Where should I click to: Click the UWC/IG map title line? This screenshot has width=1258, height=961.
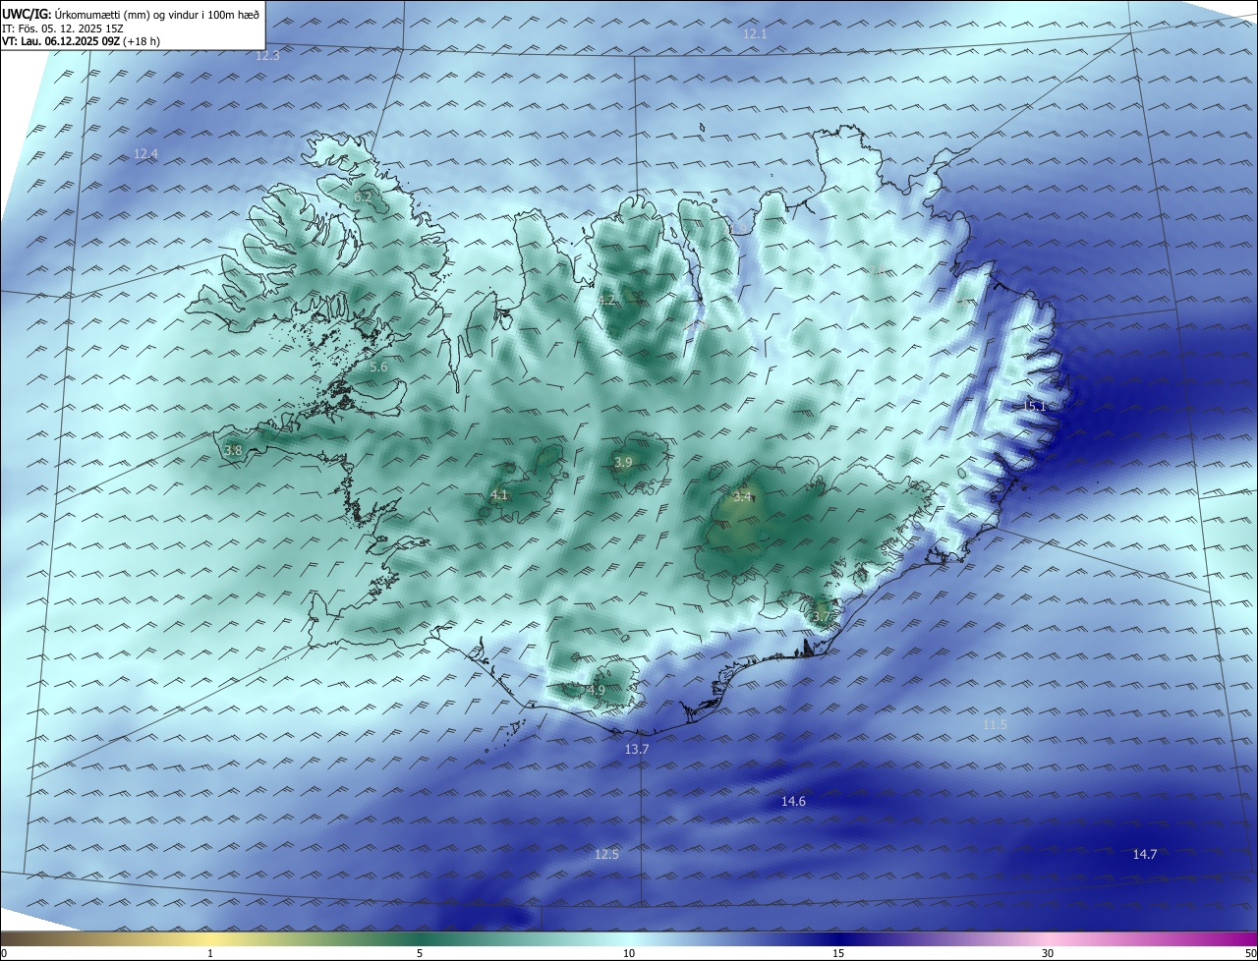(131, 14)
